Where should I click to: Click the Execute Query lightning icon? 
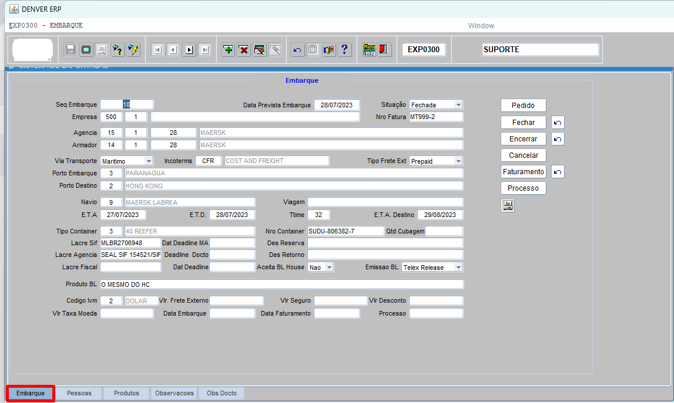pyautogui.click(x=133, y=50)
